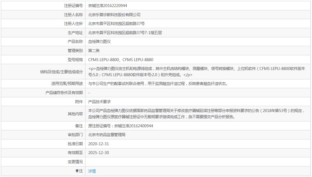The width and height of the screenshot is (312, 177).
Task: Select the 其他内容 label
Action: [75, 114]
